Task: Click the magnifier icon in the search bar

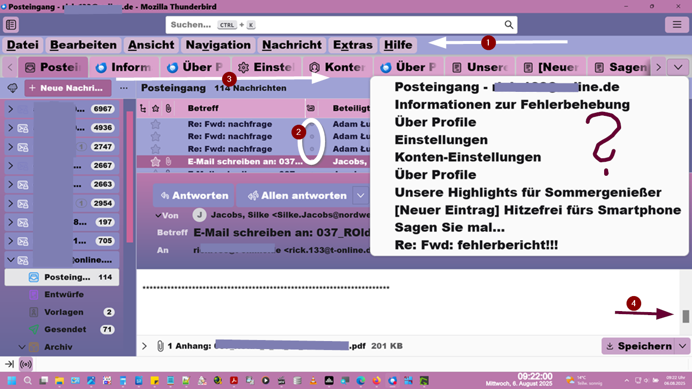Action: coord(509,24)
